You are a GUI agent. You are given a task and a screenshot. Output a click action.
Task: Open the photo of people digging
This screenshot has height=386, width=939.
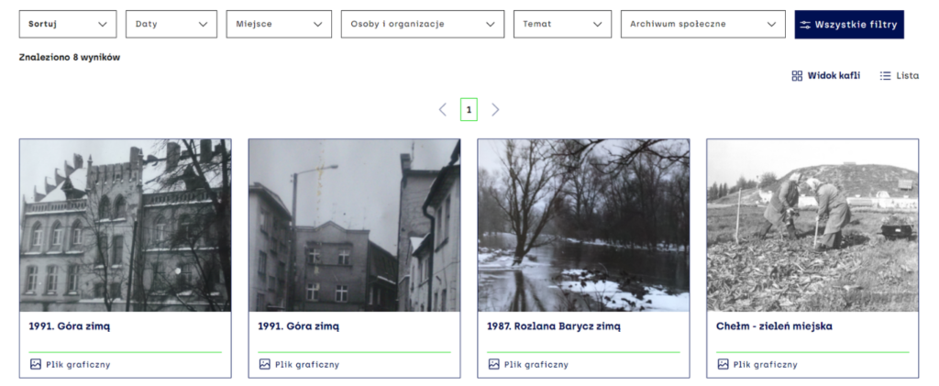(812, 225)
